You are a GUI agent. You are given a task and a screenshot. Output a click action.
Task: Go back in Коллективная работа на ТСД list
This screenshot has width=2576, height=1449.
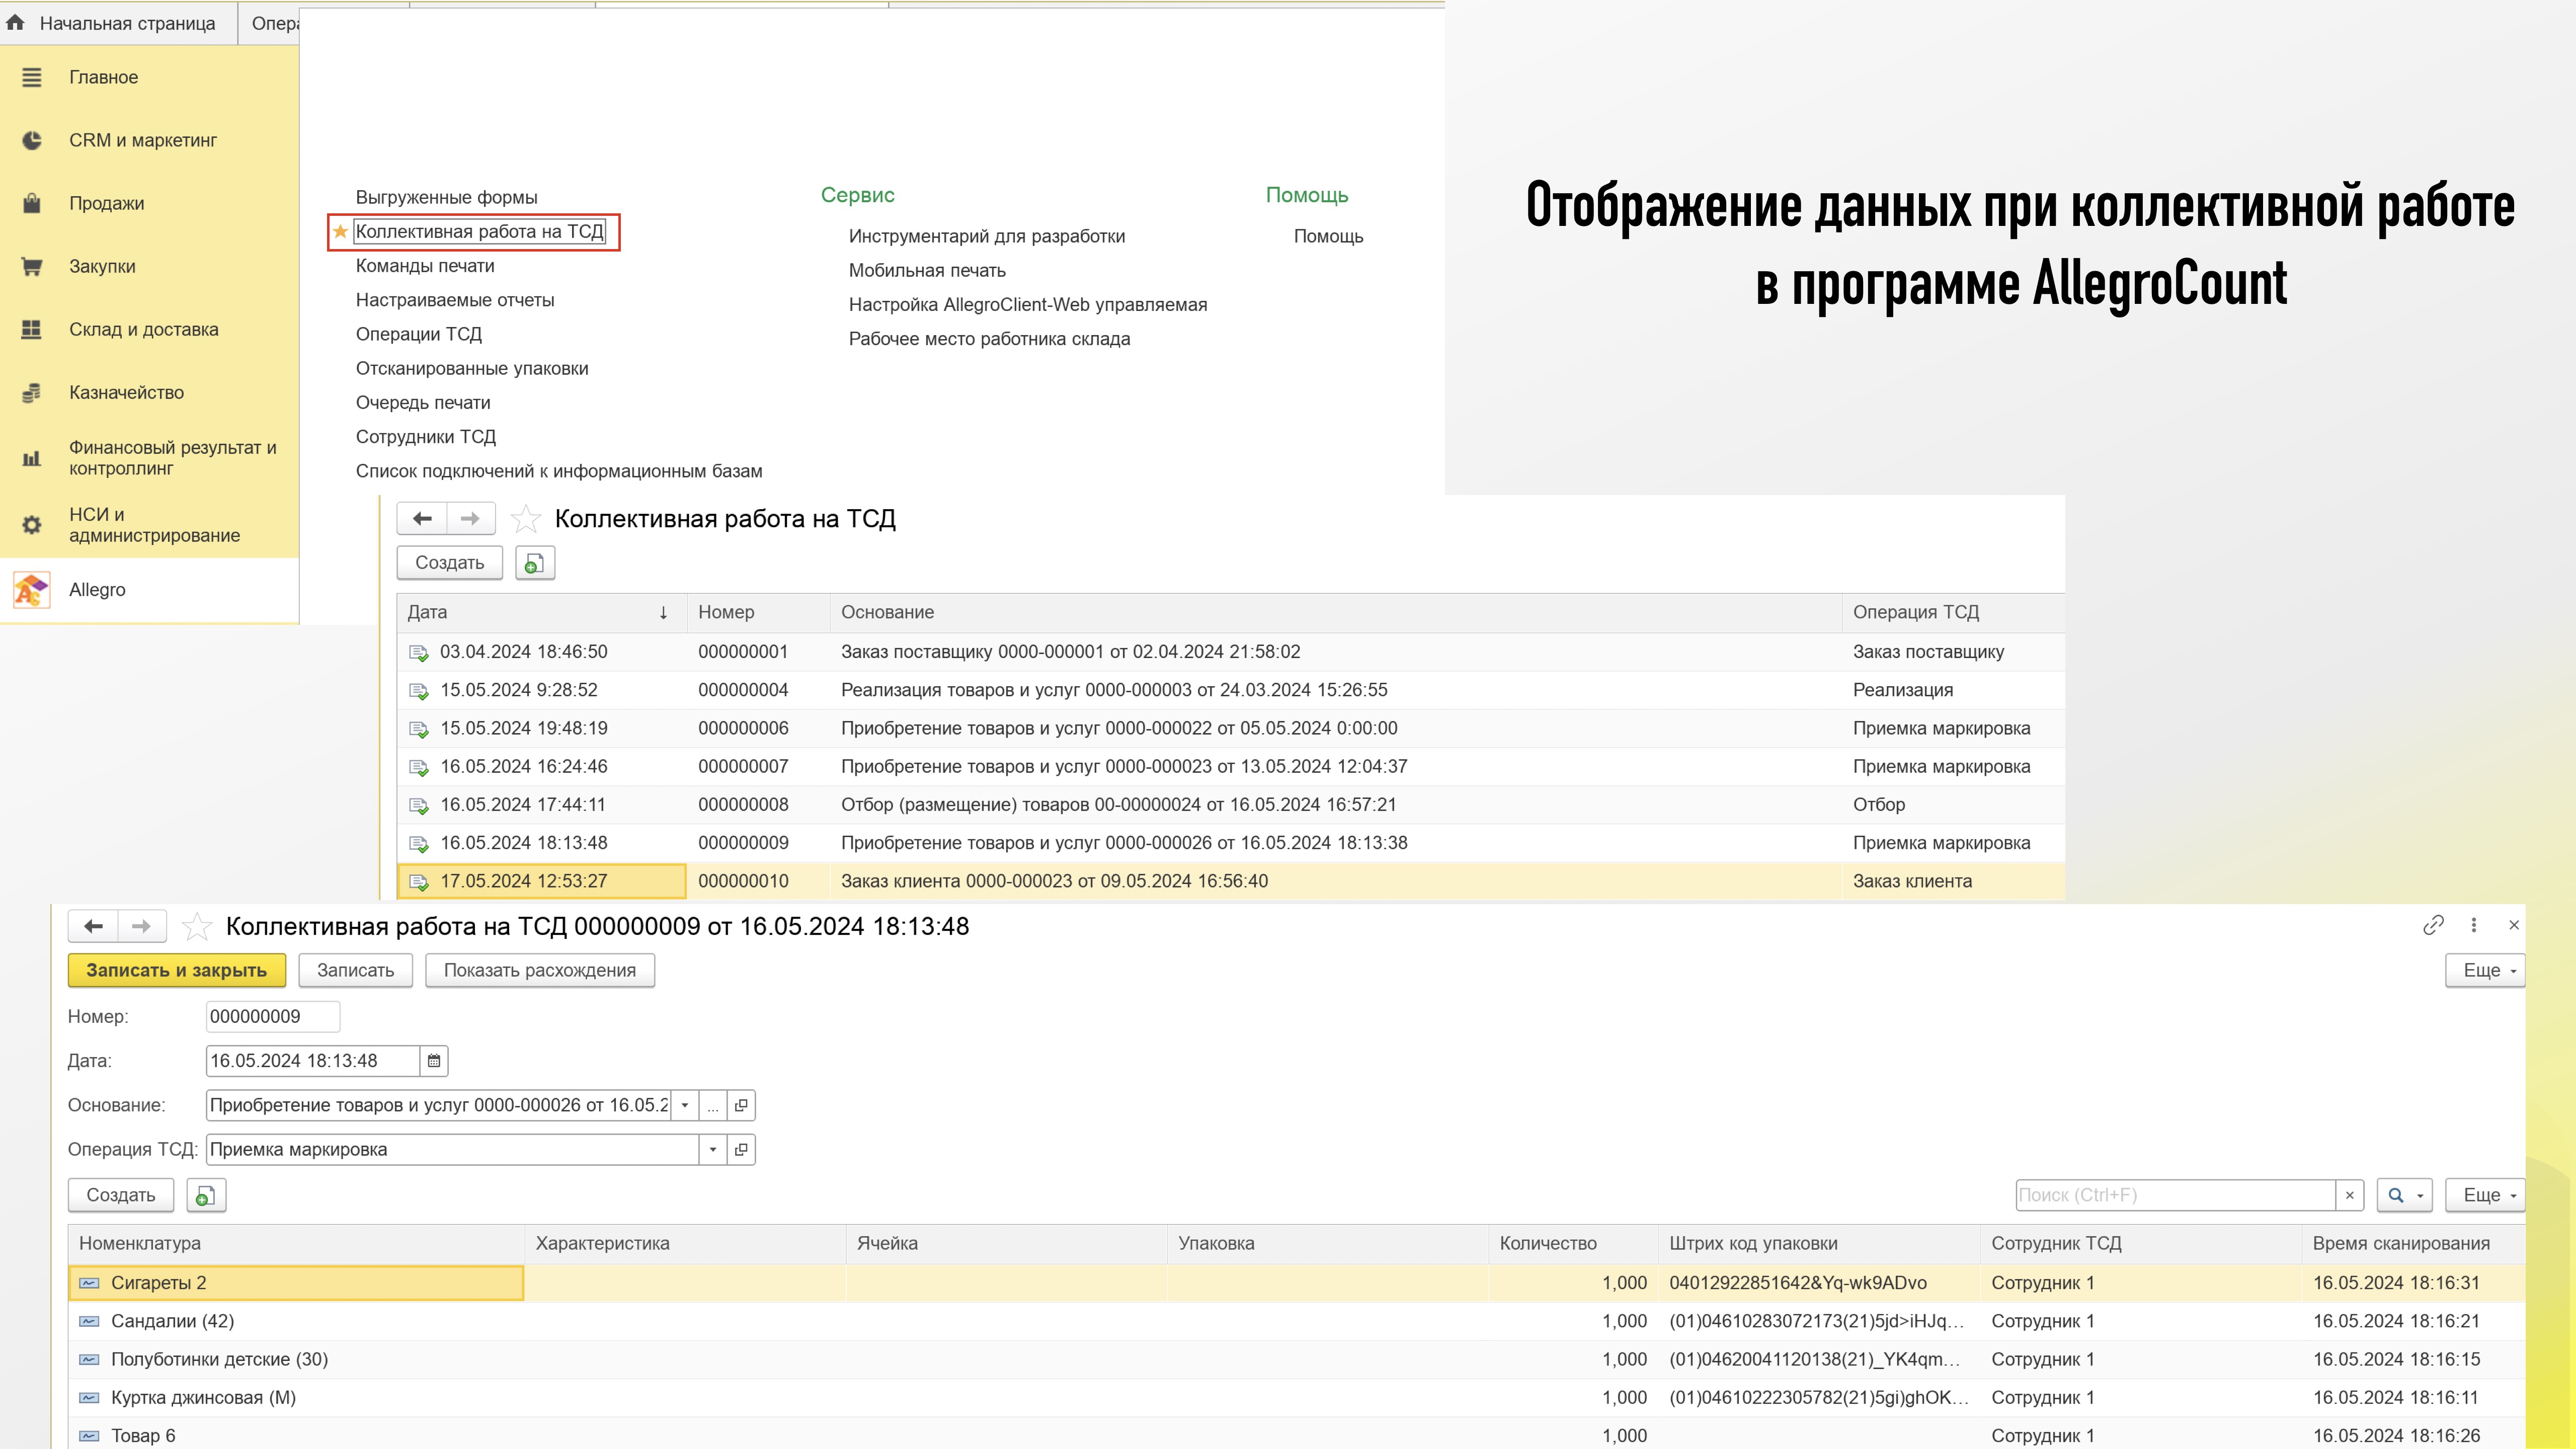click(x=422, y=518)
